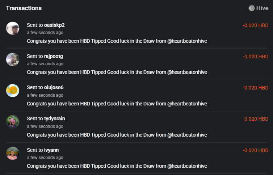Click the Hive logo icon

pos(252,8)
